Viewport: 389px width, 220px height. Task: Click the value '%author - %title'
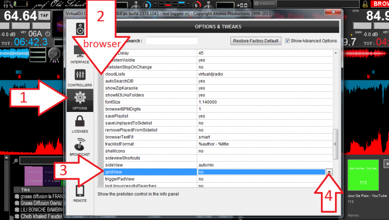213,144
